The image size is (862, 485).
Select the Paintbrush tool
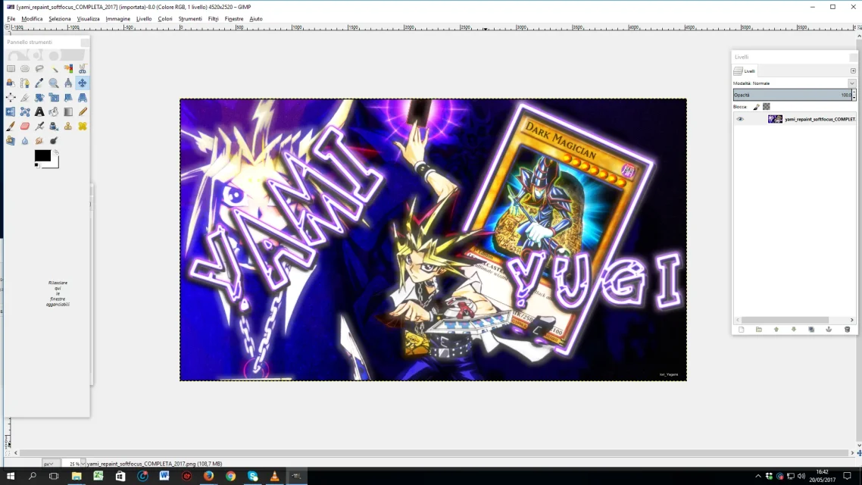pos(11,126)
